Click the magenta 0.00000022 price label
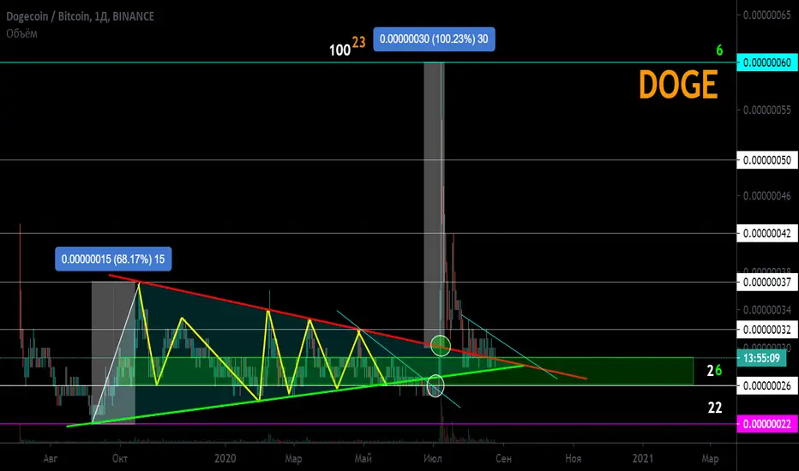Viewport: 799px width, 471px height. click(767, 424)
